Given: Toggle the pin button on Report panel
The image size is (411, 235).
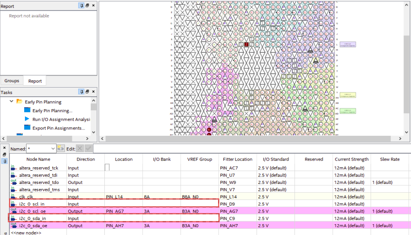Looking at the screenshot, I should click(82, 6).
